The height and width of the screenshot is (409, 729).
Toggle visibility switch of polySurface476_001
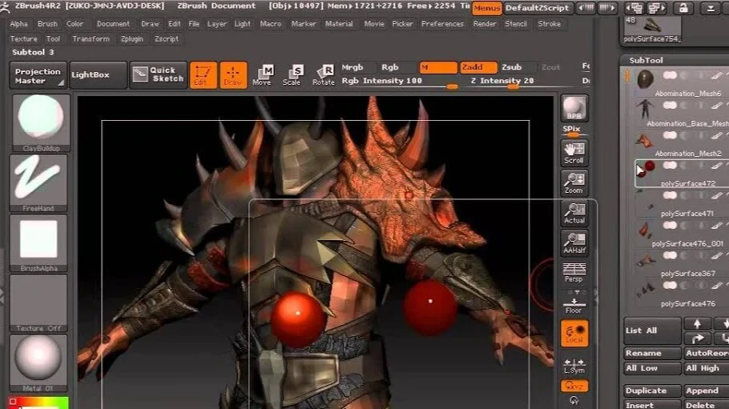(x=670, y=226)
